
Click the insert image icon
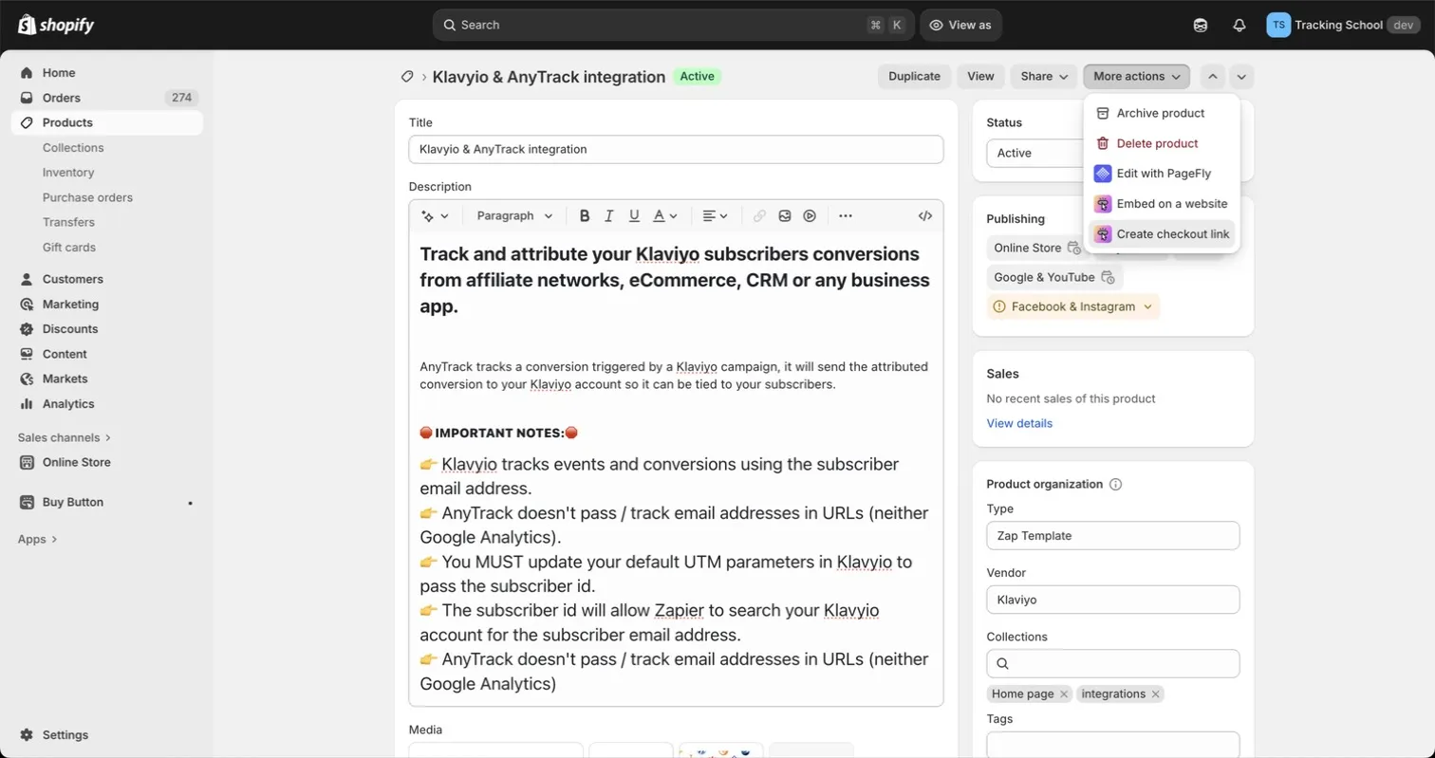pyautogui.click(x=785, y=215)
